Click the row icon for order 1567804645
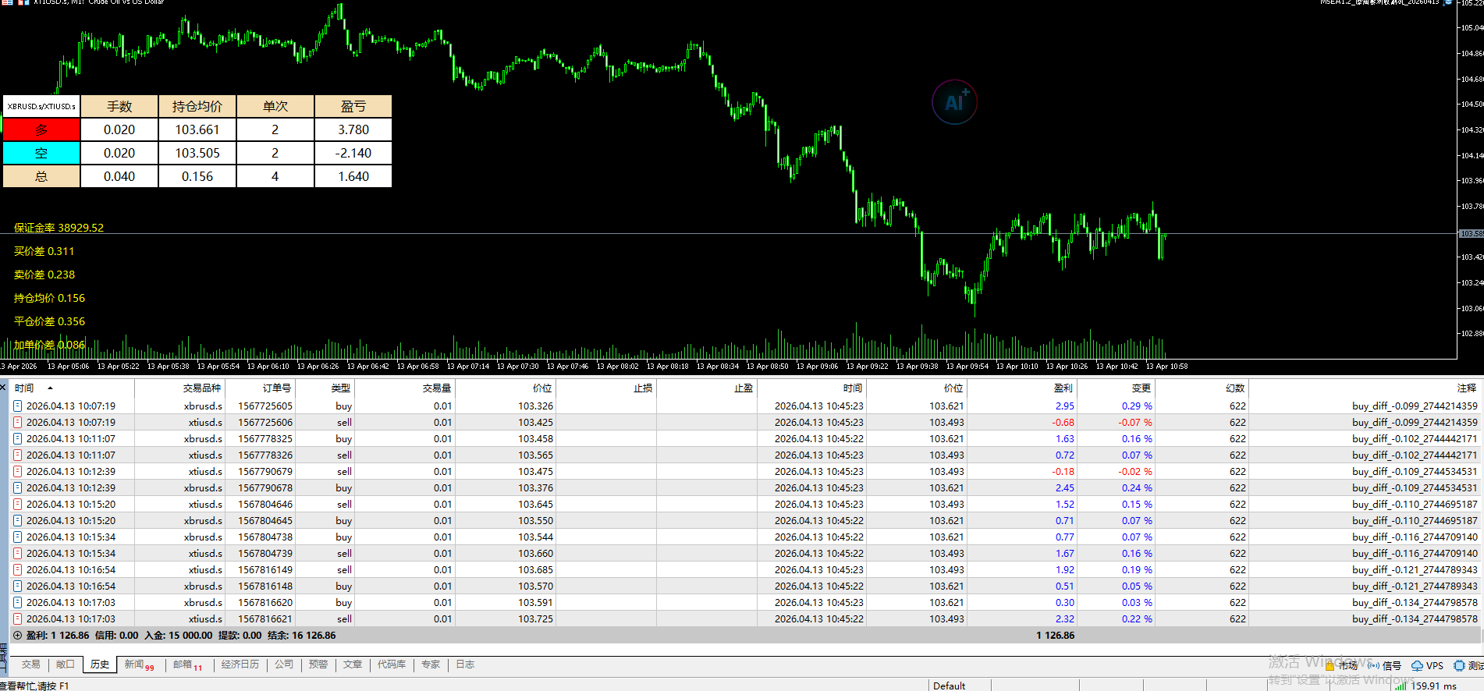Viewport: 1484px width, 691px height. [x=17, y=520]
